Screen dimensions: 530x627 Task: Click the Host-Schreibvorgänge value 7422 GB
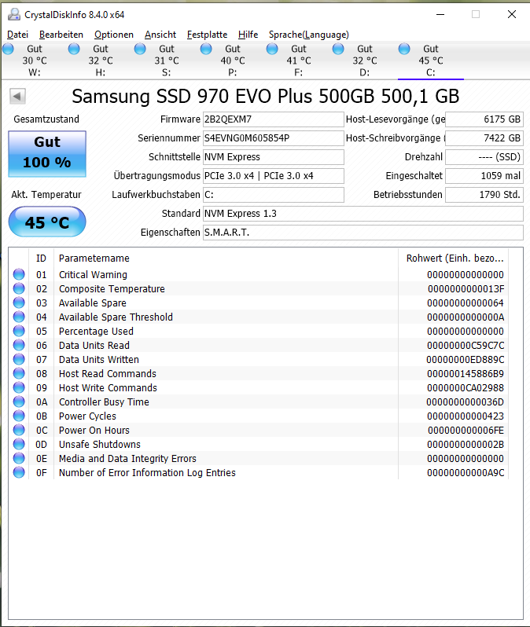(484, 138)
